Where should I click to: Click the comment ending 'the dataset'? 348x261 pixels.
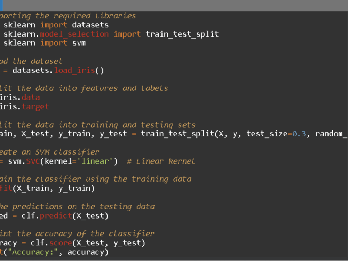tap(31, 61)
